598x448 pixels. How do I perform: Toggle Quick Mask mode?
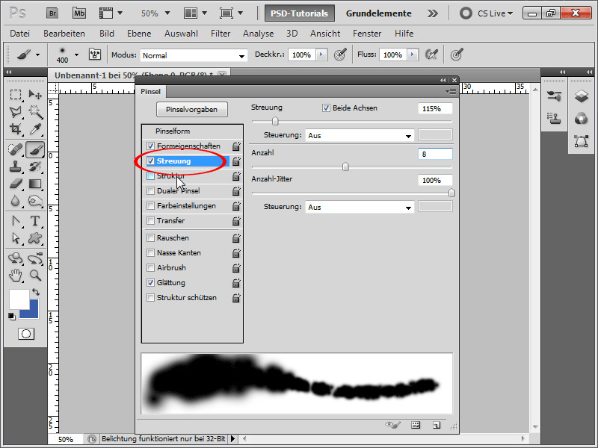pos(26,334)
